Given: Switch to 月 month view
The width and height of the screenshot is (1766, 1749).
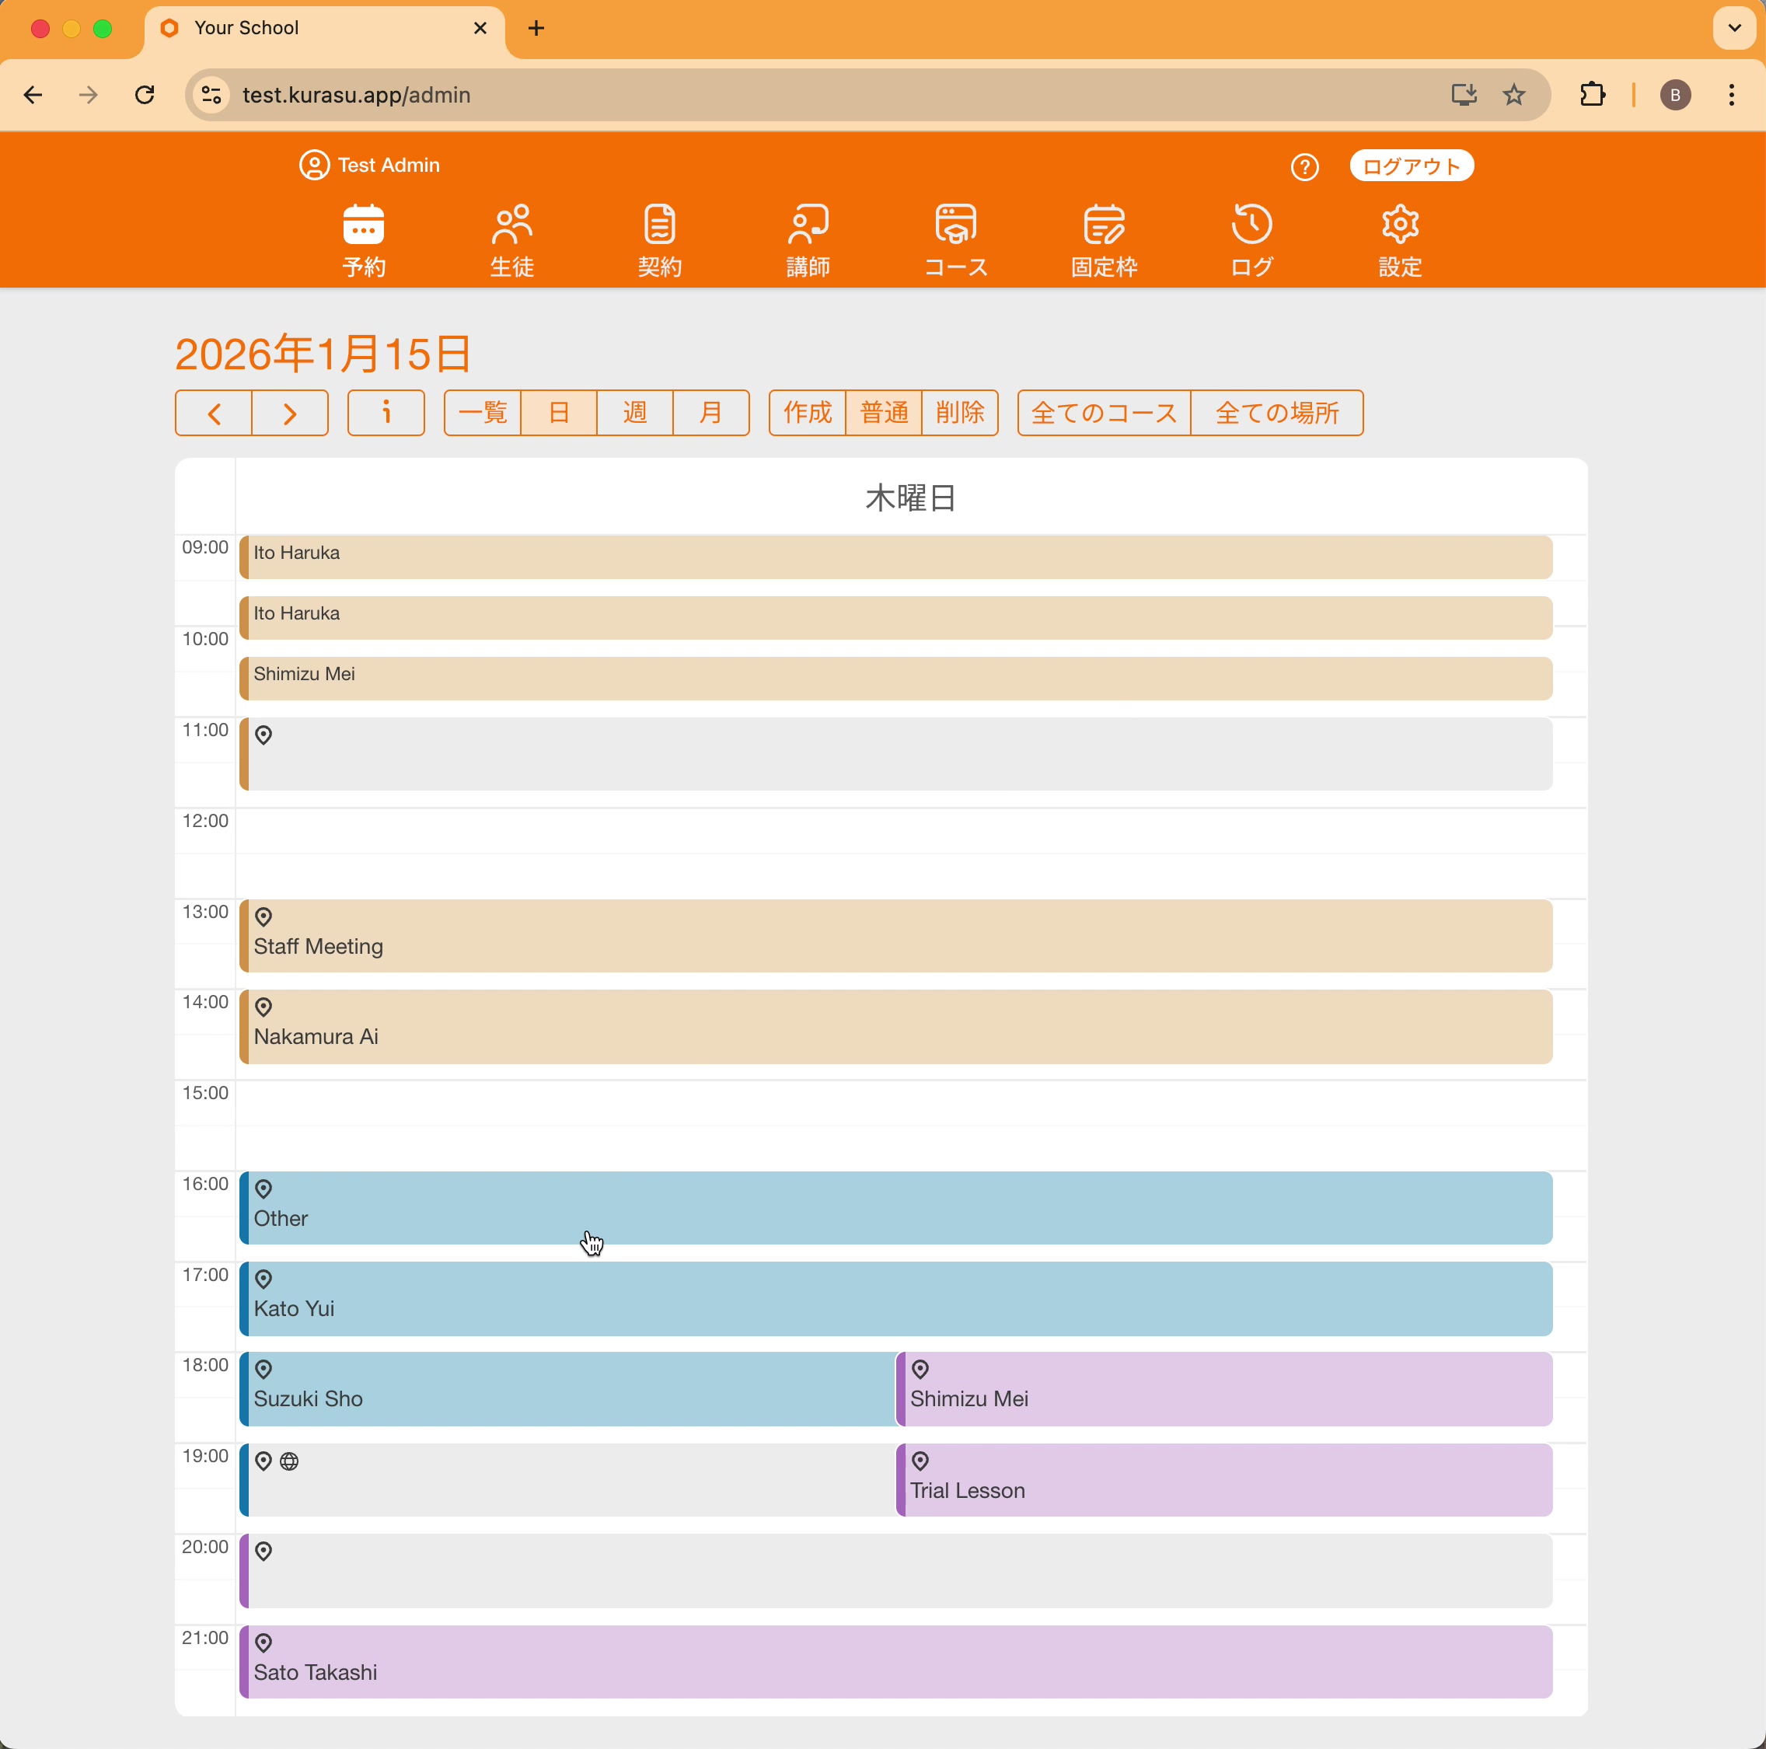Looking at the screenshot, I should [x=710, y=412].
